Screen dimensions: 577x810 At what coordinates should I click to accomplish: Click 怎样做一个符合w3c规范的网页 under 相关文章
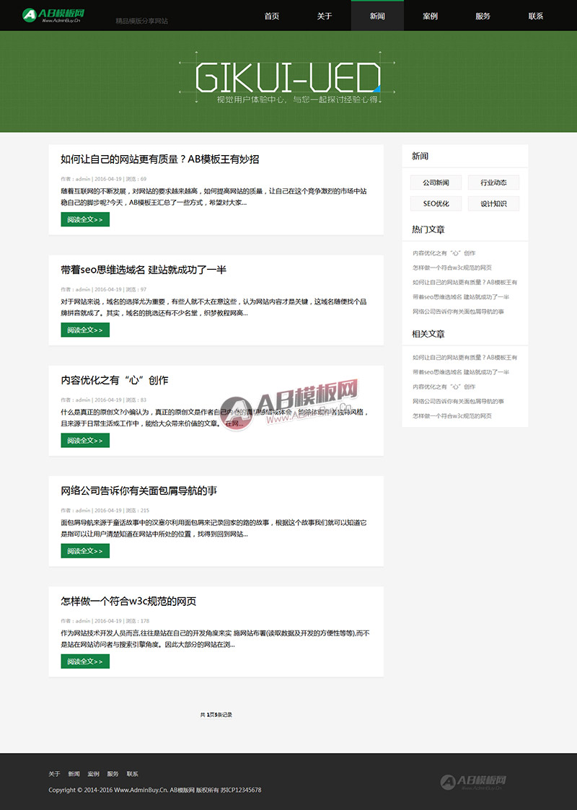tap(452, 416)
